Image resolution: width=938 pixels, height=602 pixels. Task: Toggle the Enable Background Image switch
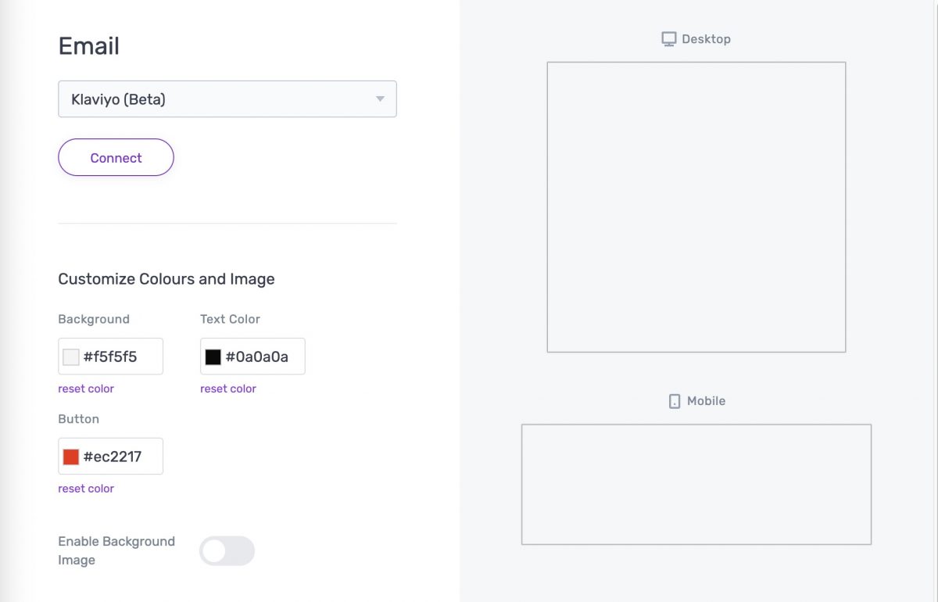[227, 550]
